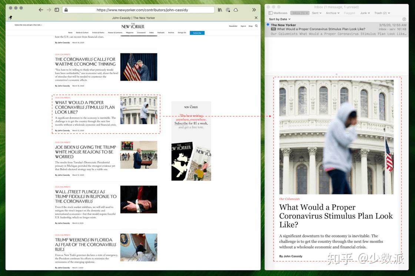The width and height of the screenshot is (415, 276).
Task: Select the John Cassidy | The New Yorker tab
Action: point(133,18)
